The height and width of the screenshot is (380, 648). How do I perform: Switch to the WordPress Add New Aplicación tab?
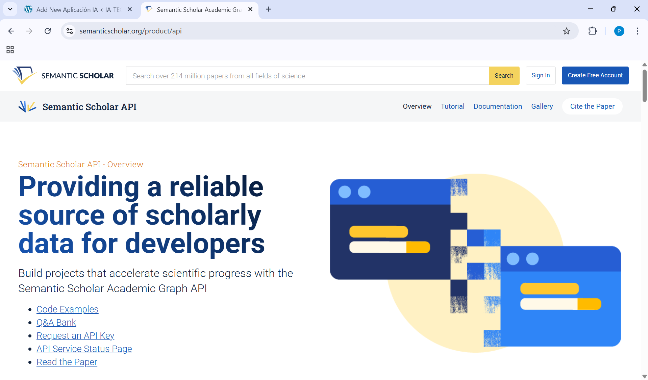point(78,9)
